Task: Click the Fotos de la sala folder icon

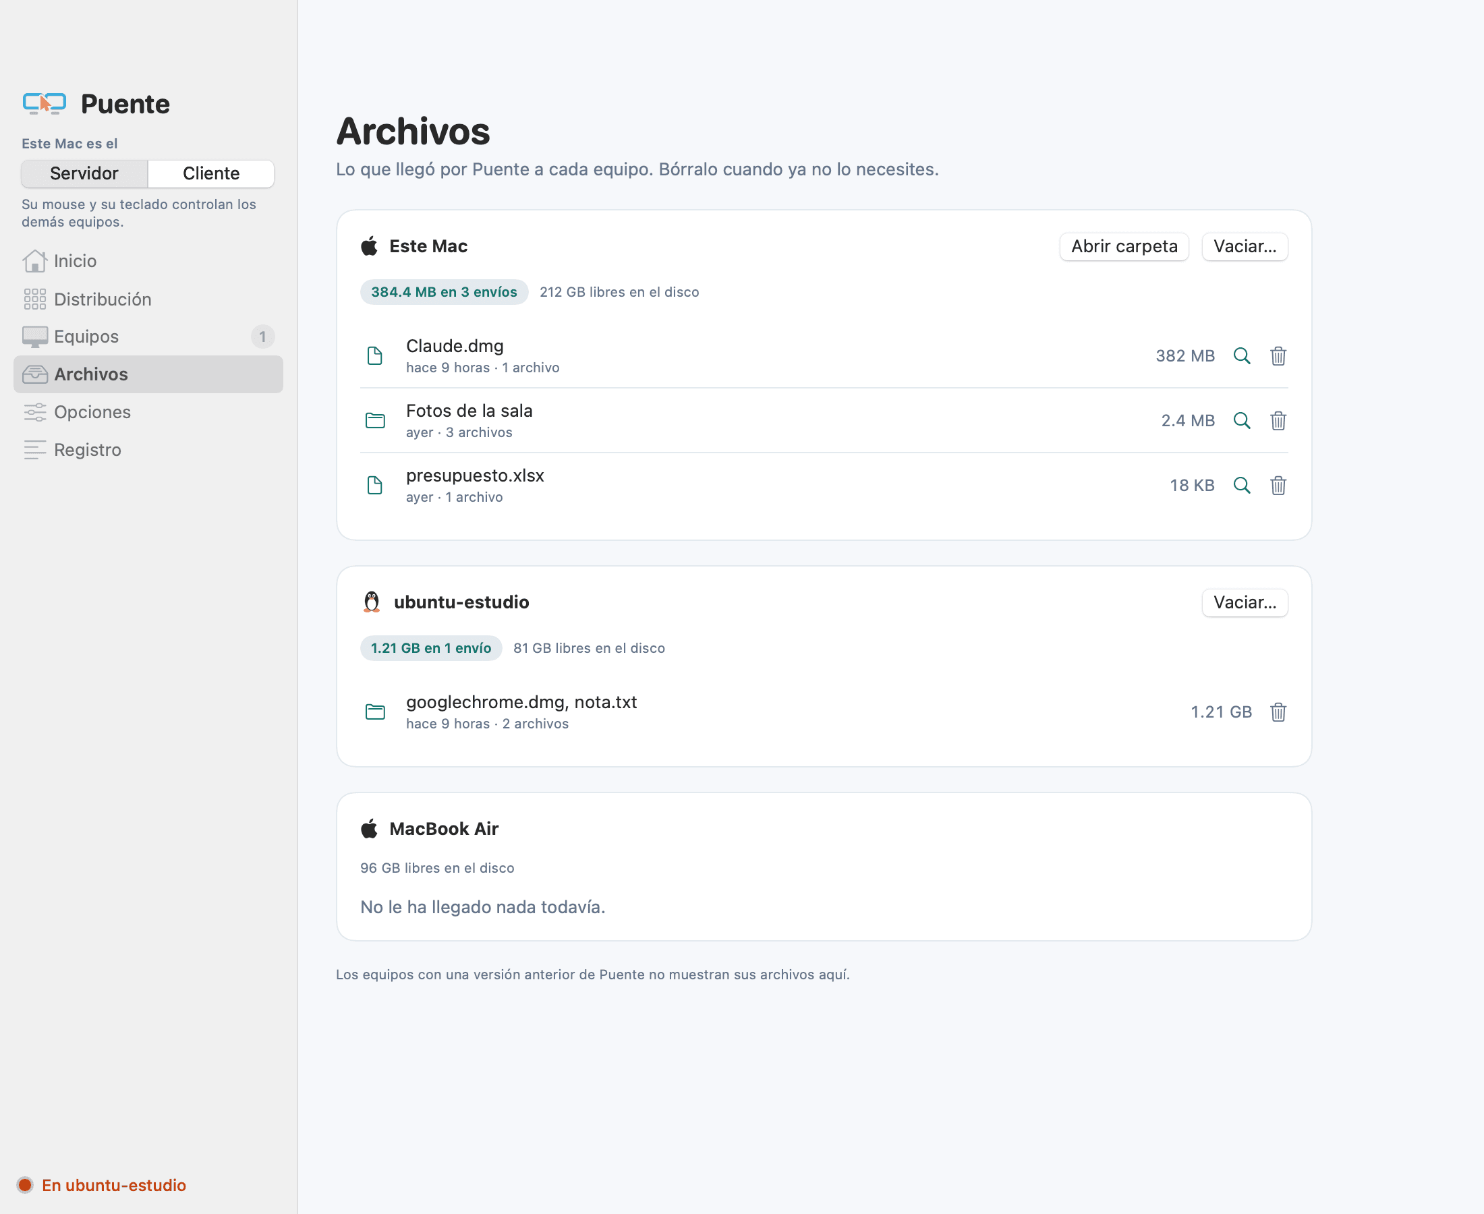Action: pos(375,420)
